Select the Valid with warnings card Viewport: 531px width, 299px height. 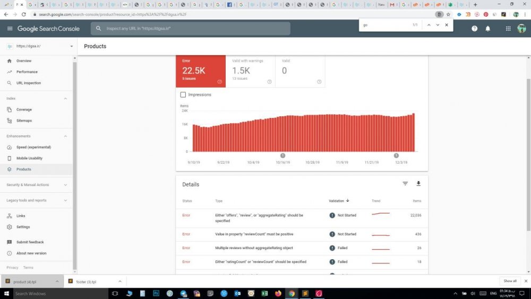point(250,71)
